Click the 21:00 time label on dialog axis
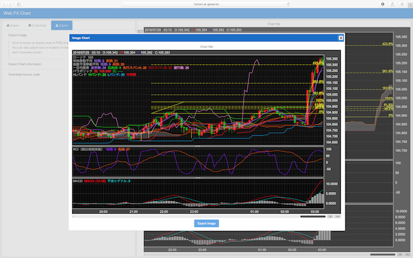Screen dimensions: 413x258 [134, 212]
